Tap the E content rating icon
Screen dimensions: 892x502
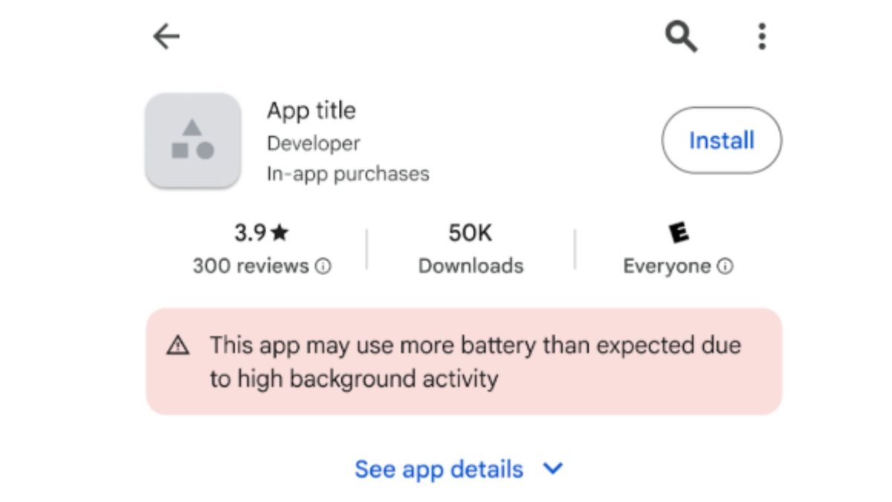678,234
